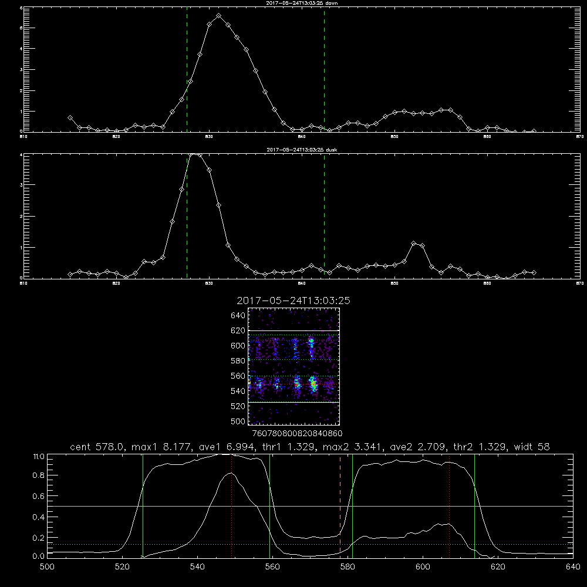Screen dimensions: 587x587
Task: Click image y-axis label 620
Action: 238,330
